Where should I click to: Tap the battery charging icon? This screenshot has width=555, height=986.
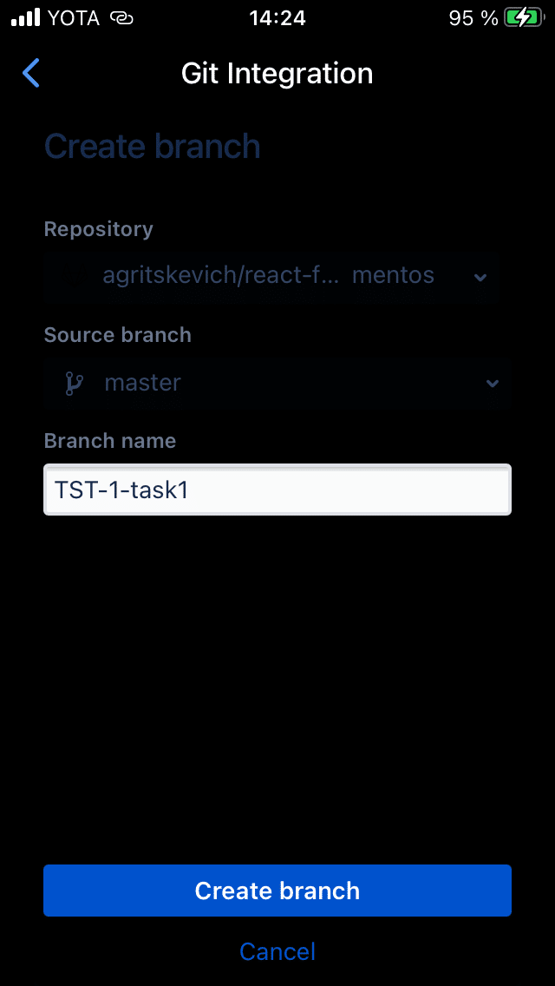[523, 18]
